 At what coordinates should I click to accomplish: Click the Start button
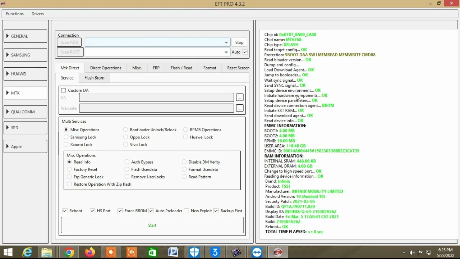[x=152, y=225]
